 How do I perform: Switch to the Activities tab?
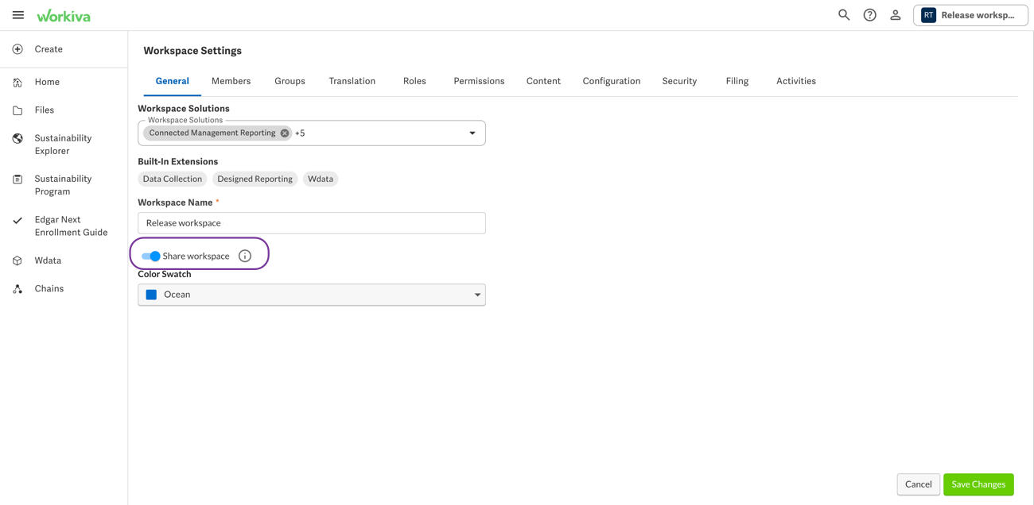pyautogui.click(x=796, y=81)
